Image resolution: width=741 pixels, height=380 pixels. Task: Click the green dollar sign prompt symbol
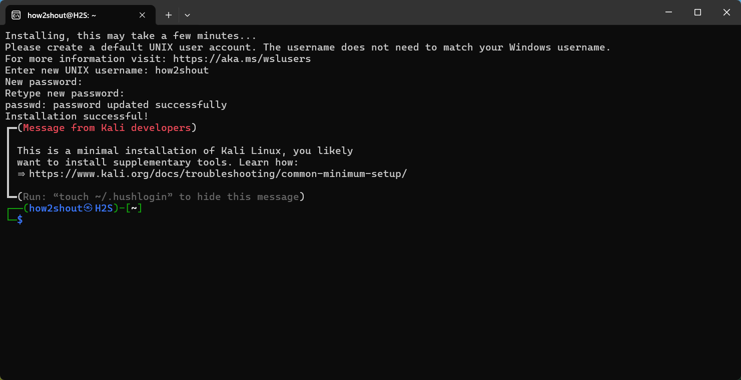[20, 219]
